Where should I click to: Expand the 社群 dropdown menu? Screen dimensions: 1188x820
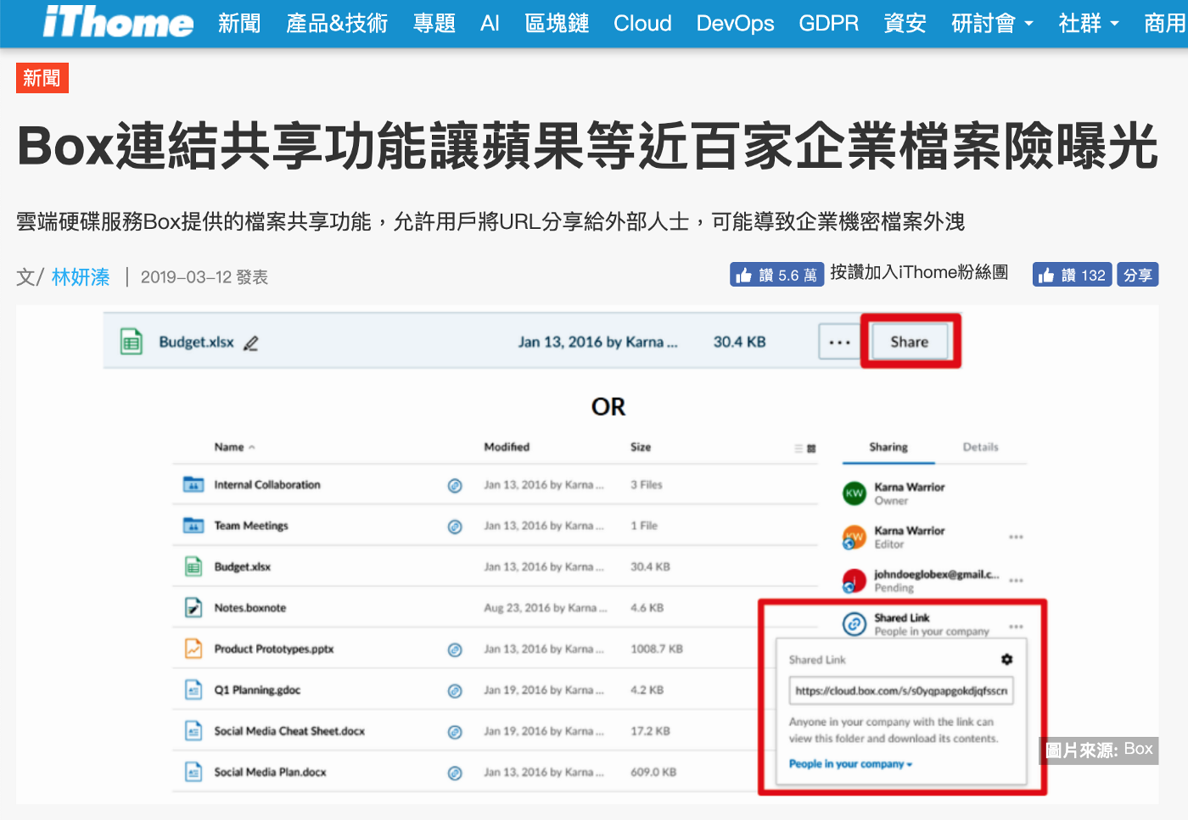1089,23
